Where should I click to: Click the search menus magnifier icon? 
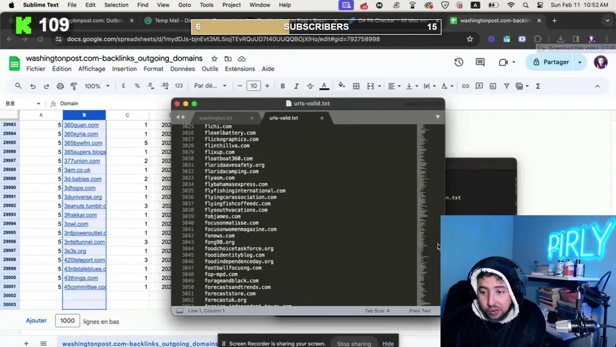pyautogui.click(x=18, y=86)
